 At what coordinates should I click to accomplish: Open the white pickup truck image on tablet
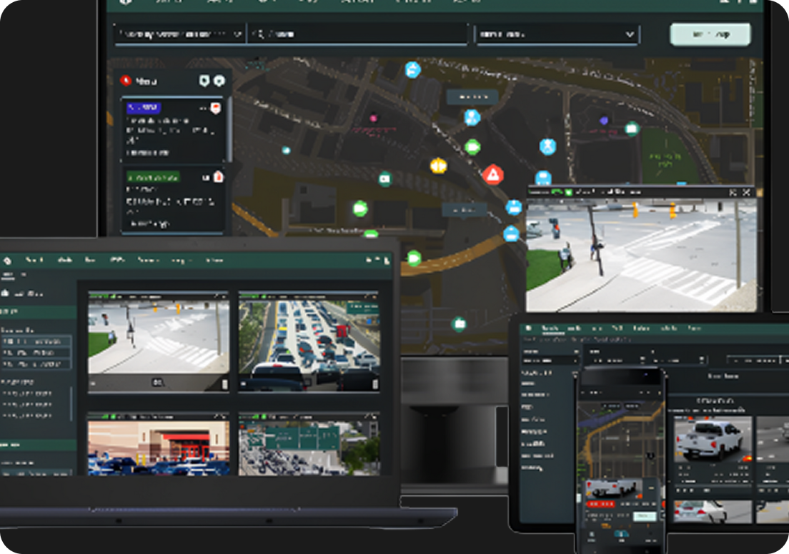click(x=713, y=438)
